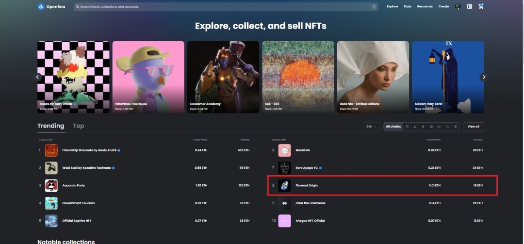Click the OpenSea logo in the header
The width and height of the screenshot is (524, 244).
[x=51, y=6]
